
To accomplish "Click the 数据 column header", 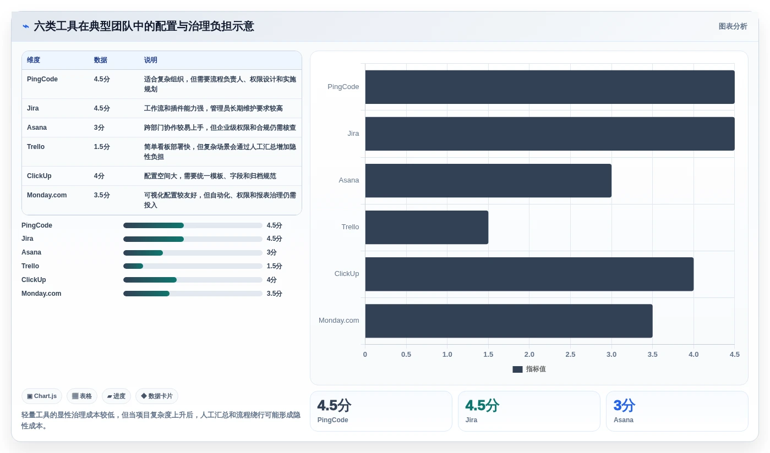I will 101,60.
